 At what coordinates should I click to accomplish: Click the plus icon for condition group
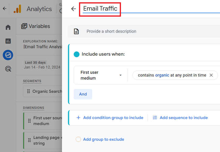point(78,118)
